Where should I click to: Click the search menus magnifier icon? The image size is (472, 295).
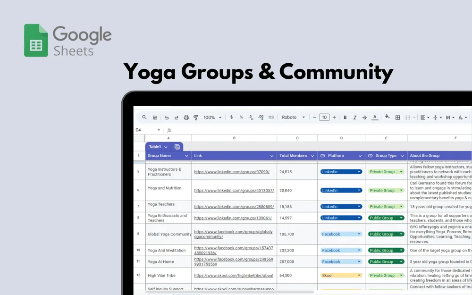coord(144,118)
